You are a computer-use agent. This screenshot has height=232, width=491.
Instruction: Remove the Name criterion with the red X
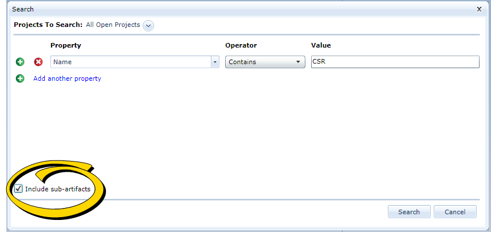(38, 62)
